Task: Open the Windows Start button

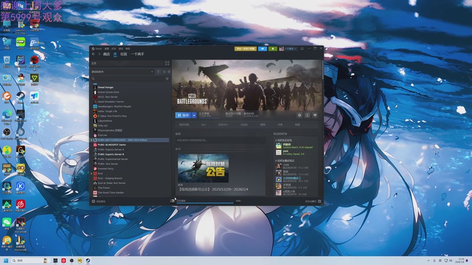Action: (6, 260)
